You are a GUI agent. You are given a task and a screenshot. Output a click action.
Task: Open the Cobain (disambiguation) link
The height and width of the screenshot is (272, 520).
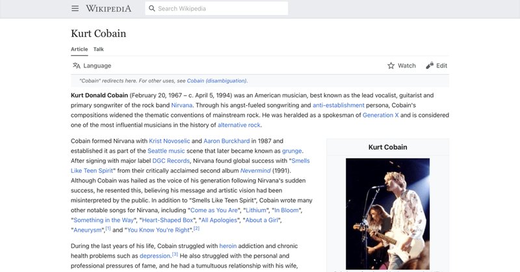coord(217,80)
